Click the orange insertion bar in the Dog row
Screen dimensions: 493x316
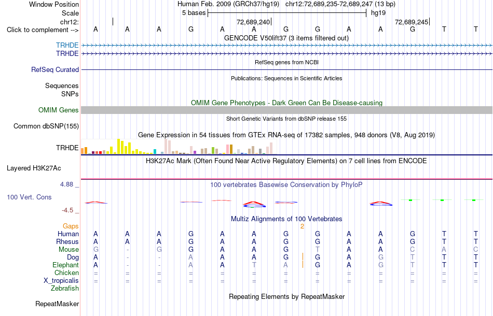[x=303, y=257]
